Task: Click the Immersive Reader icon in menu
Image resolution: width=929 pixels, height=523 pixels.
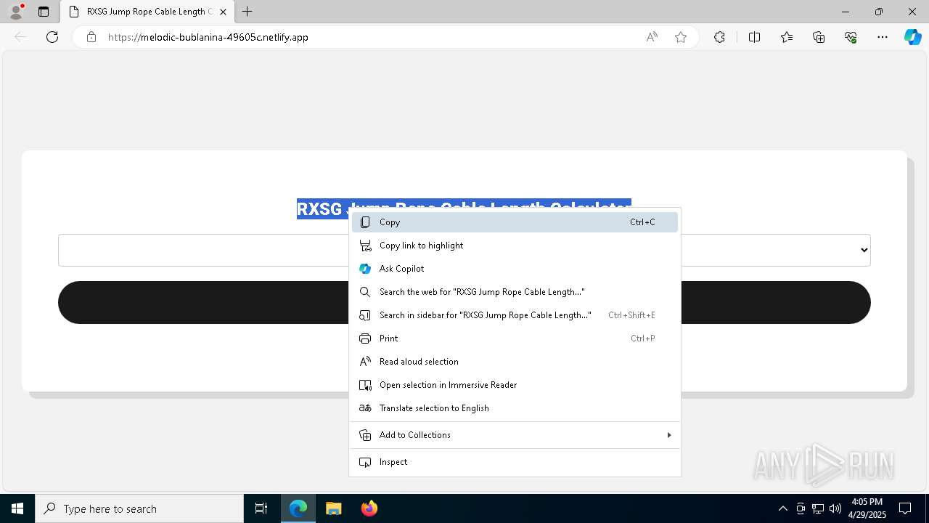Action: 365,385
